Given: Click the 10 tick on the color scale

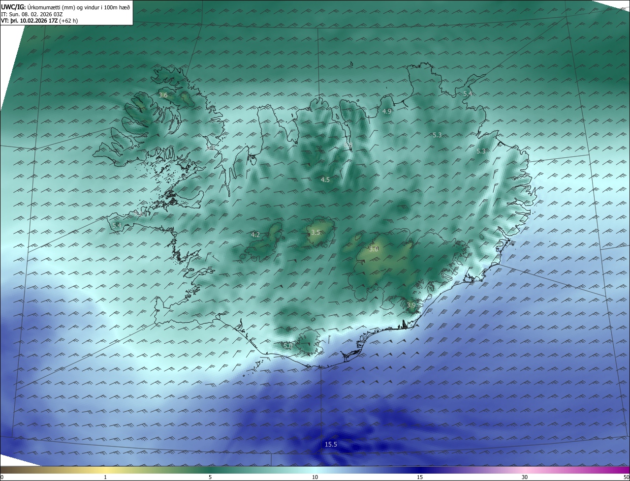Looking at the screenshot, I should 315,477.
